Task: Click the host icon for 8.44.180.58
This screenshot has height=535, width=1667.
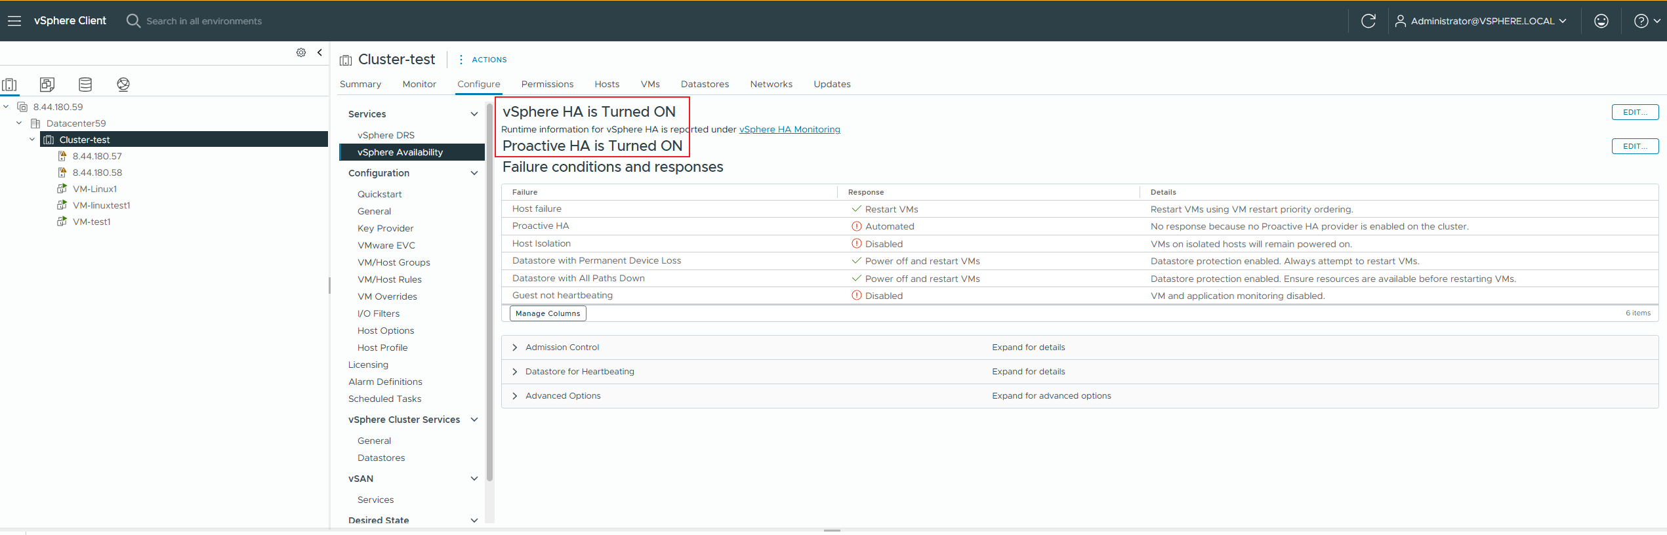Action: tap(62, 172)
